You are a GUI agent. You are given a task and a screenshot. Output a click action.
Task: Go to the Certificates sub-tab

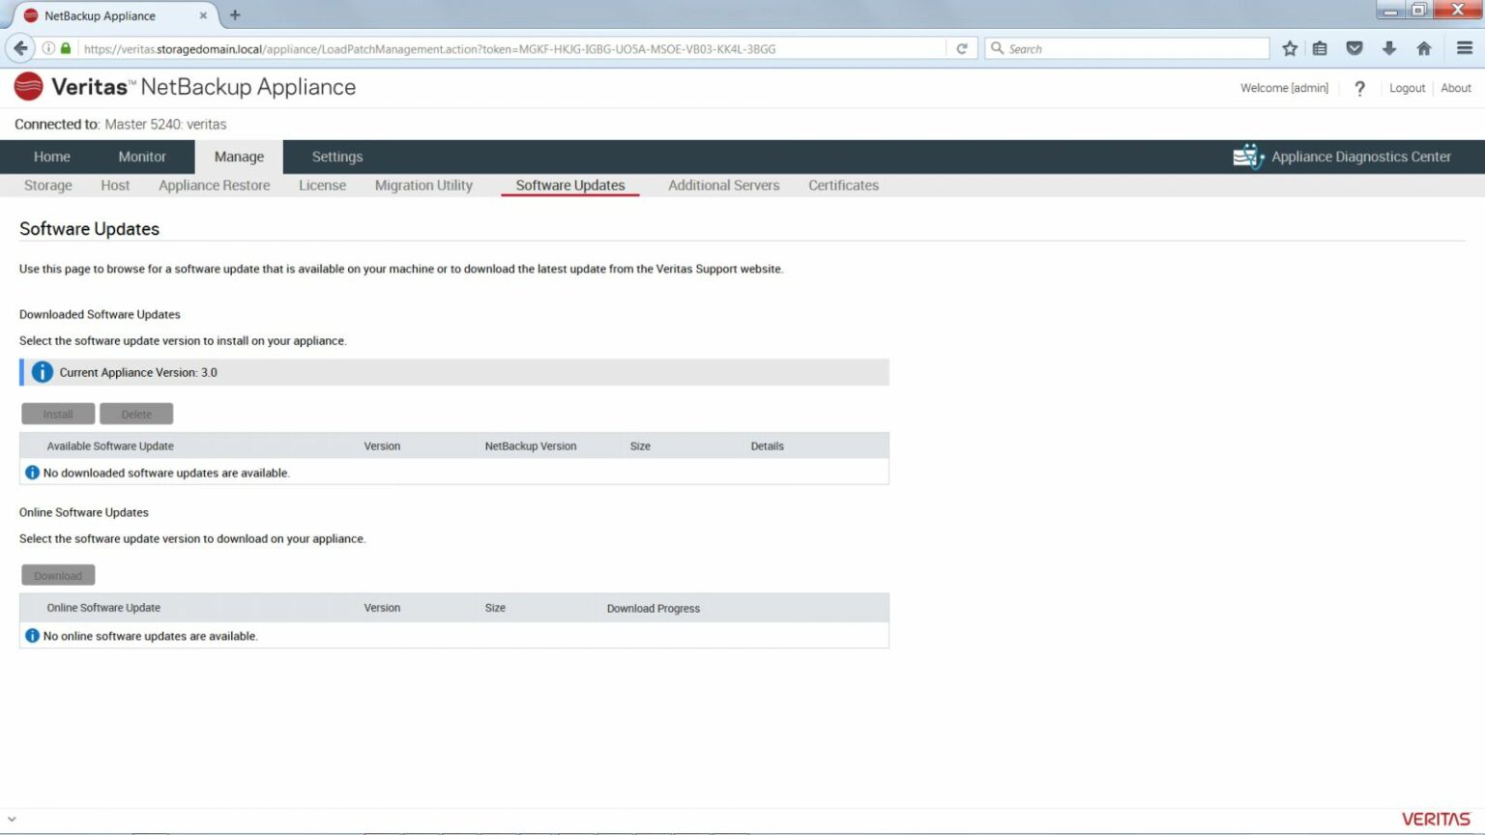(x=844, y=186)
